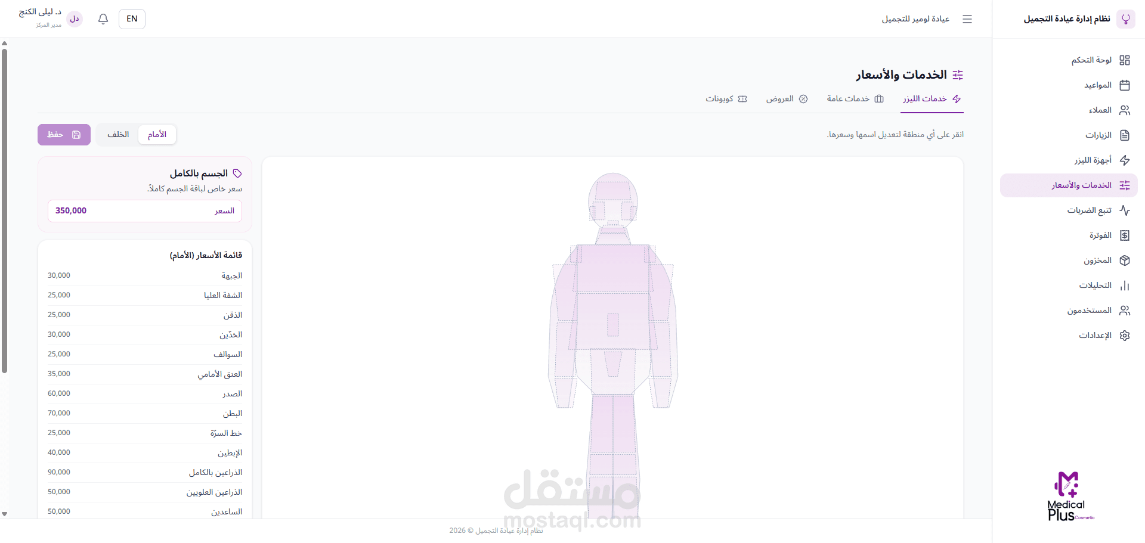Select the chest region on body figure

click(x=613, y=268)
